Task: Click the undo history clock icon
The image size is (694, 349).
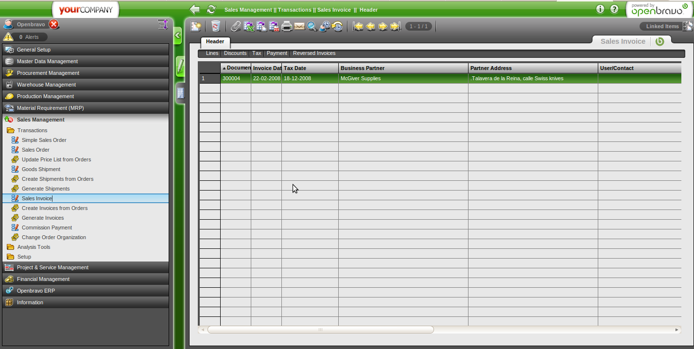Action: (337, 26)
